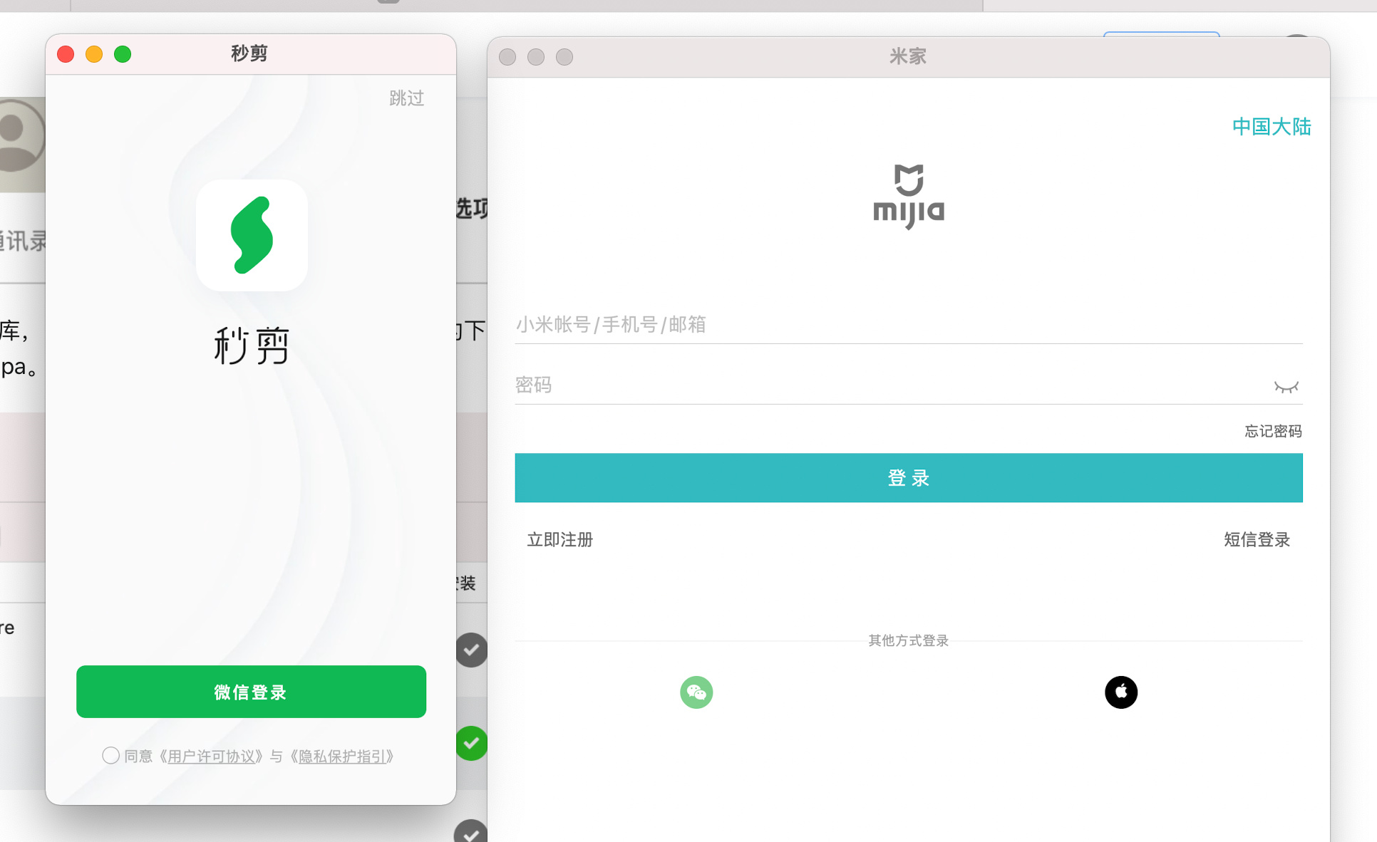
Task: Click the 秒剪 app logo
Action: (x=251, y=235)
